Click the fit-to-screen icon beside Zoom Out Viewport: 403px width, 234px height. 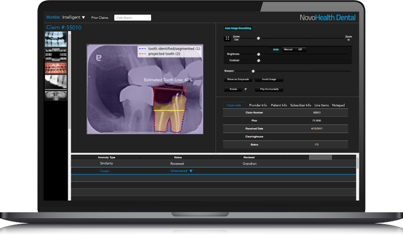coord(228,38)
